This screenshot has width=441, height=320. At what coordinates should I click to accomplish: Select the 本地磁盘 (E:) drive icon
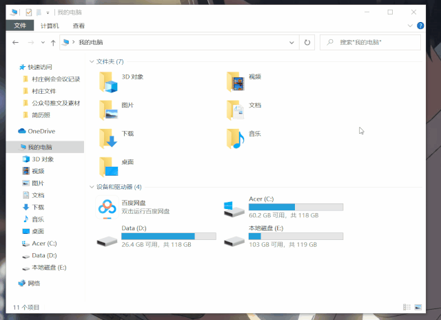coord(234,241)
